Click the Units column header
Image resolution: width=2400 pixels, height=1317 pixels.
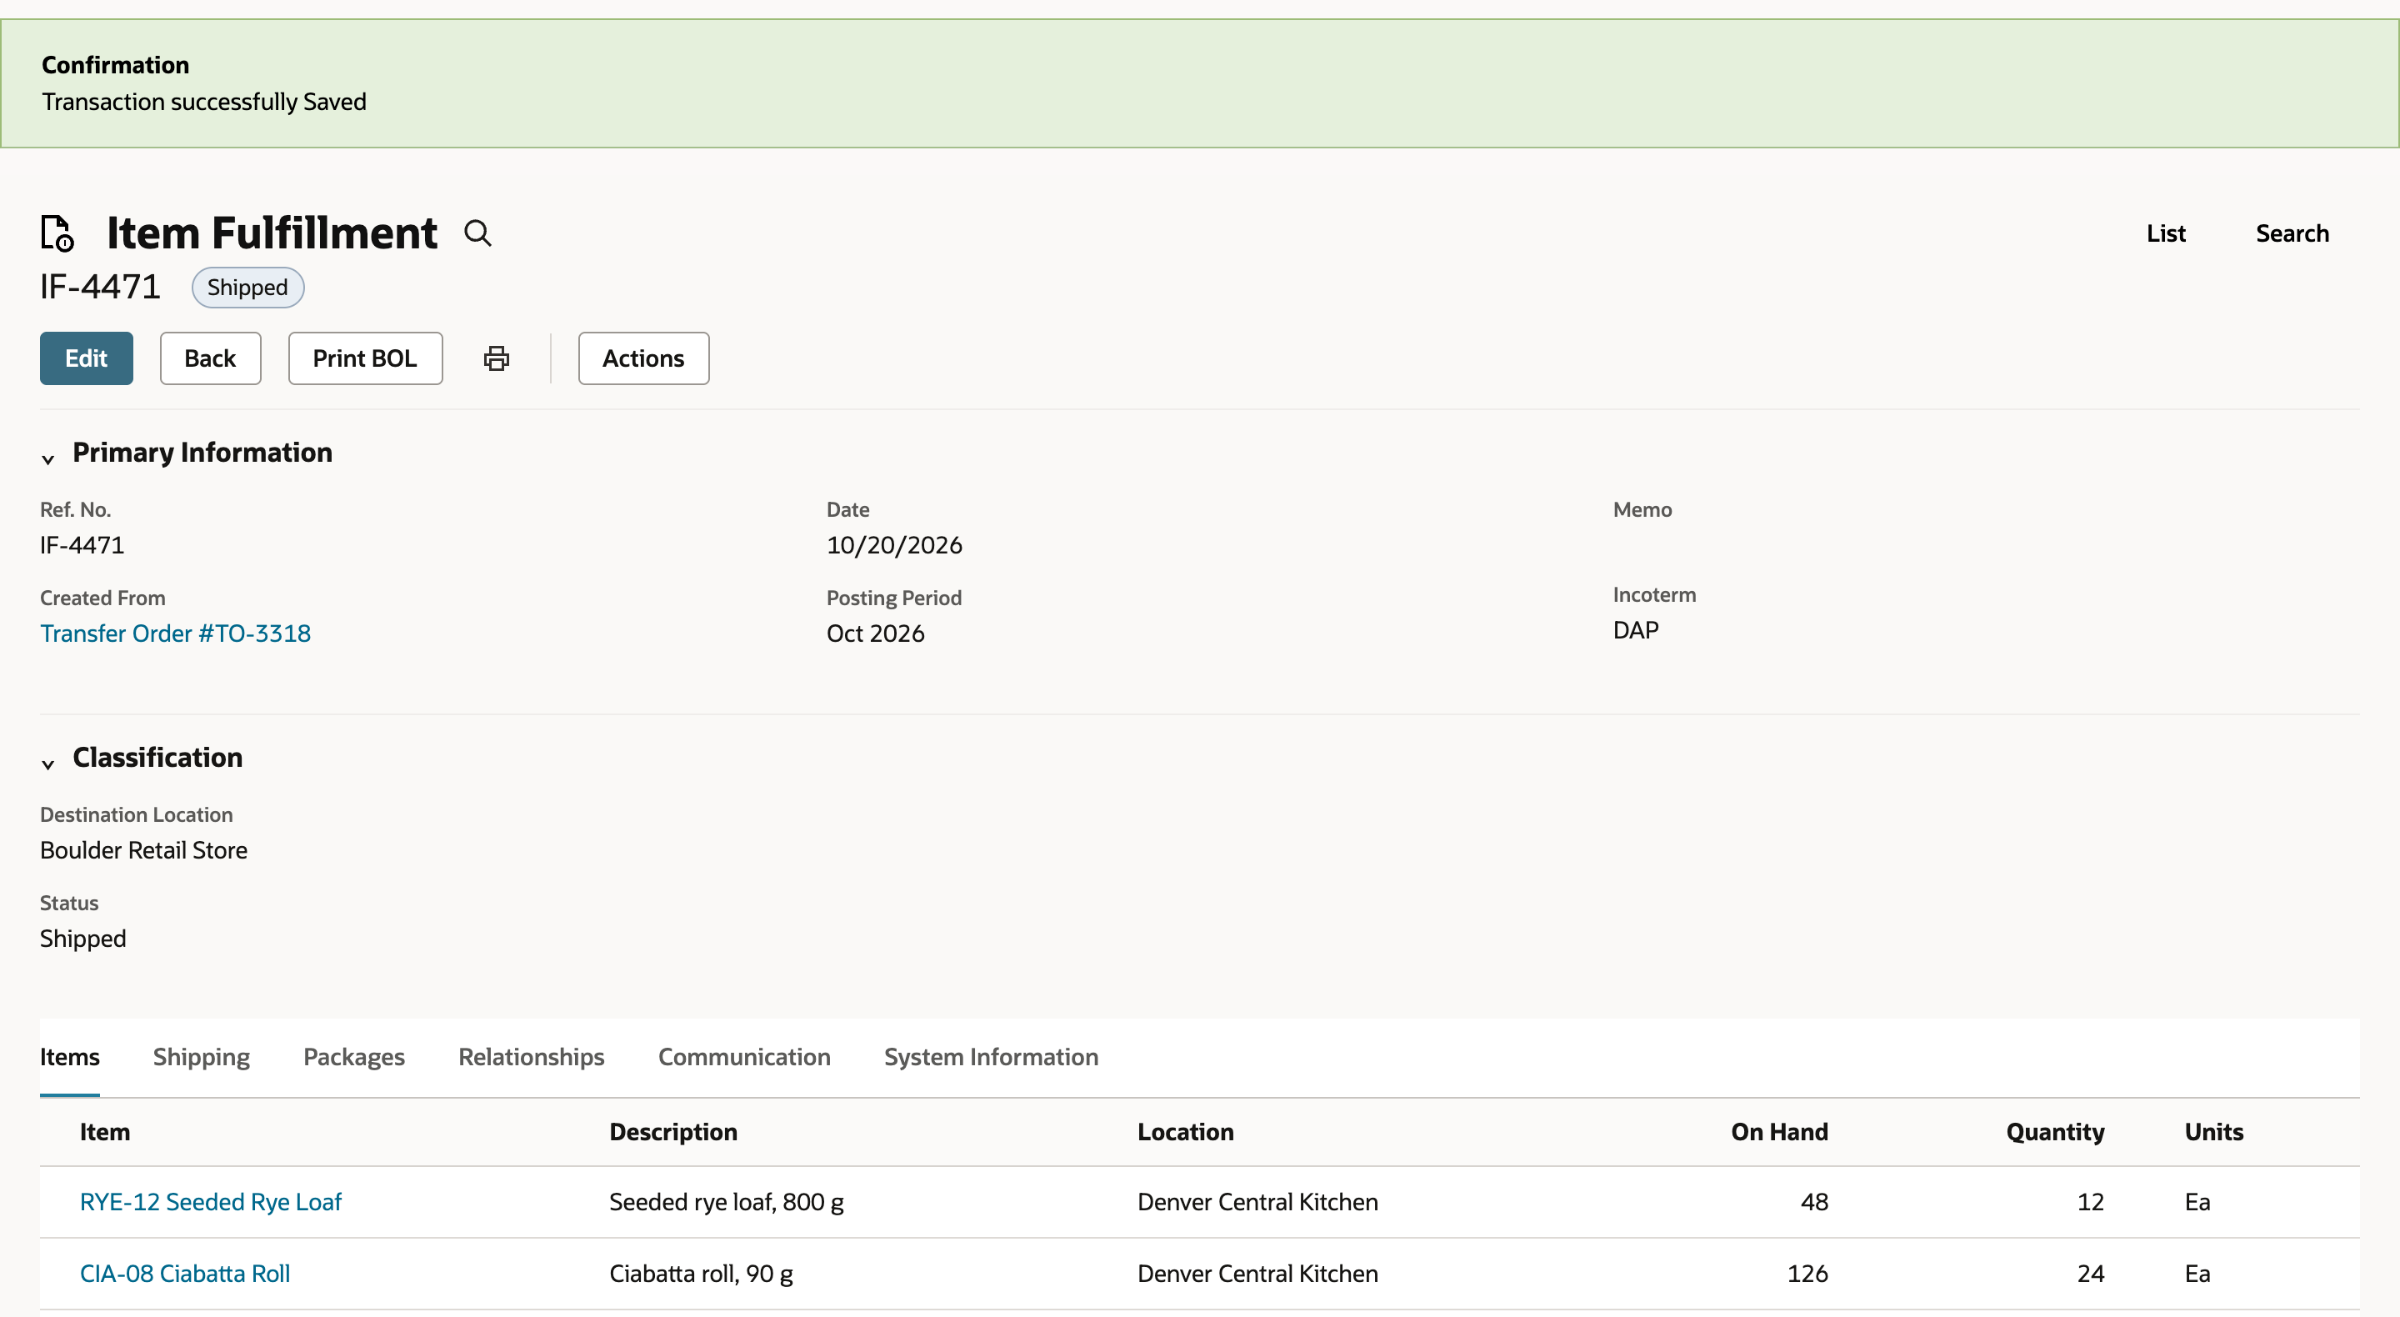pyautogui.click(x=2213, y=1131)
